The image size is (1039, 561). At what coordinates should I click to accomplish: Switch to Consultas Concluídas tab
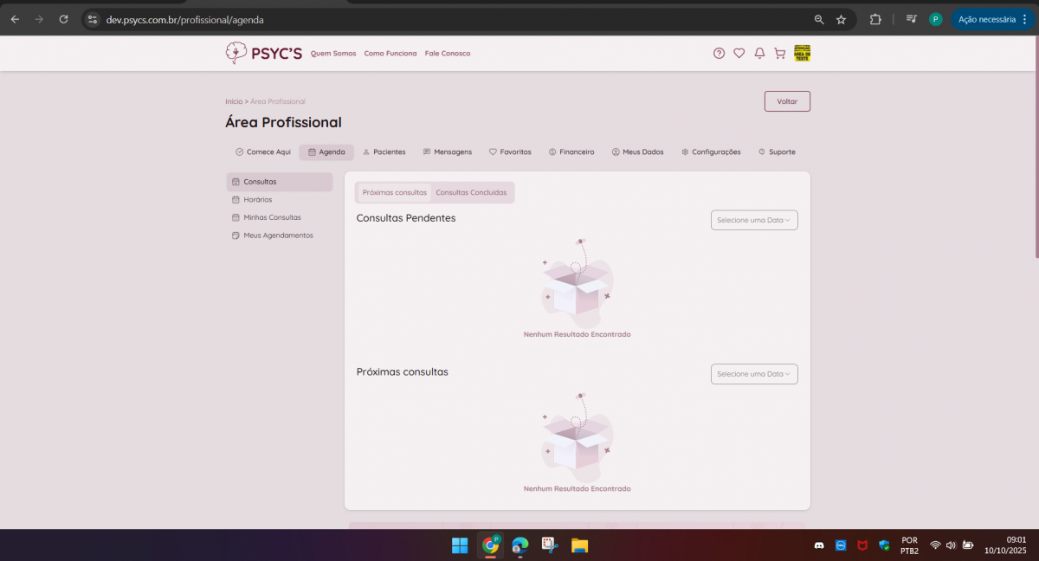(471, 192)
